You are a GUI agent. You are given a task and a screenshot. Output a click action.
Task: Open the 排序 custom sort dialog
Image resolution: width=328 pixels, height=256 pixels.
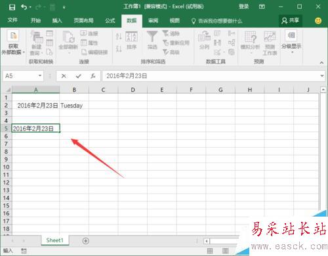[x=131, y=41]
